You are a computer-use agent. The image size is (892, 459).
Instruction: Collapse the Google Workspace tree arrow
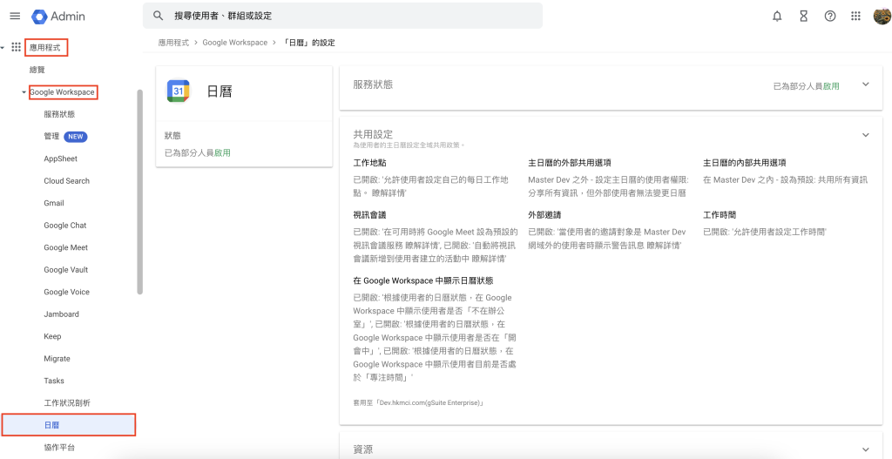coord(24,92)
